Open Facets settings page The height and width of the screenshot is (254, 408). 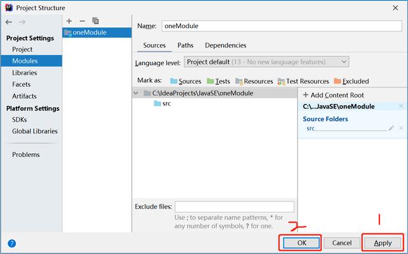coord(21,84)
